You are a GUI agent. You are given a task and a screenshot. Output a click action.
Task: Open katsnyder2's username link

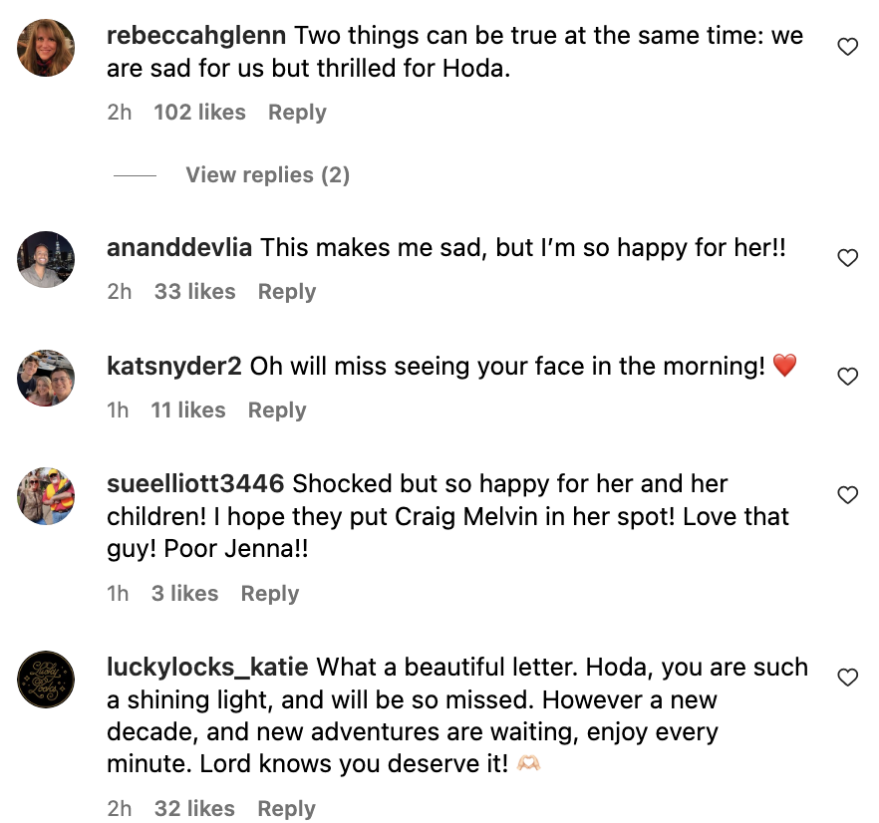click(175, 366)
